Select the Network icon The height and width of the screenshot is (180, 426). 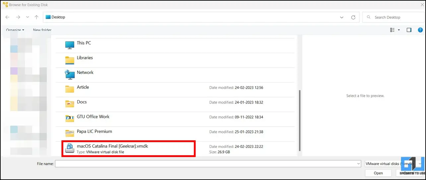tap(70, 75)
